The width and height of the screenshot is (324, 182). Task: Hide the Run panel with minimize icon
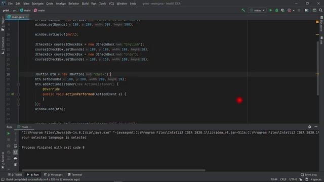pyautogui.click(x=316, y=127)
